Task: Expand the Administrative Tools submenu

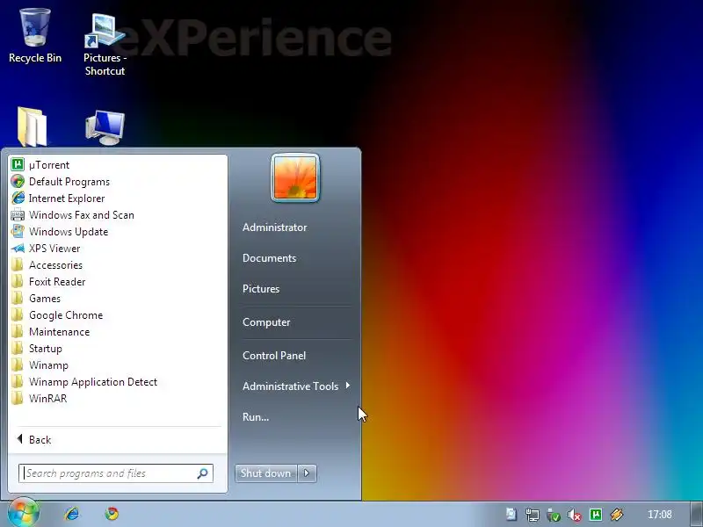Action: point(296,386)
